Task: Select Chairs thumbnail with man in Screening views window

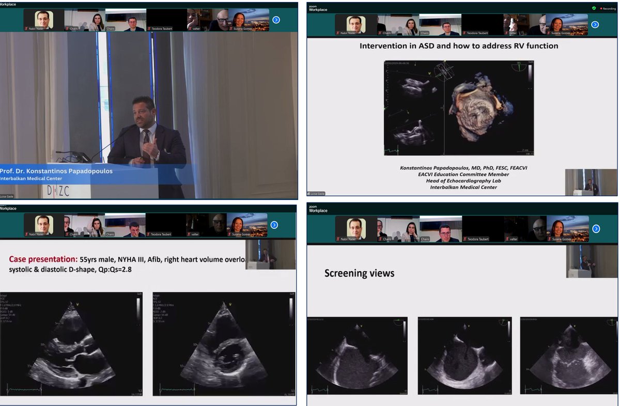Action: (x=441, y=229)
